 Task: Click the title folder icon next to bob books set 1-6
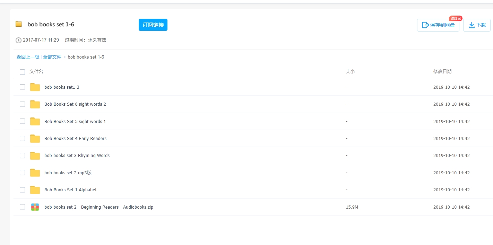19,24
